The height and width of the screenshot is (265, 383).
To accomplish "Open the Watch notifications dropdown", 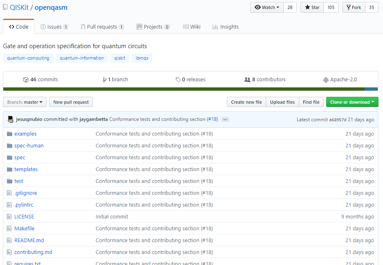I will click(267, 7).
